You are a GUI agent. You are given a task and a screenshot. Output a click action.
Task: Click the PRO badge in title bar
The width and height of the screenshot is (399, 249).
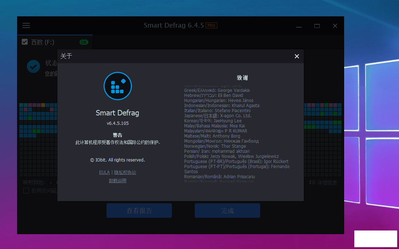point(211,25)
